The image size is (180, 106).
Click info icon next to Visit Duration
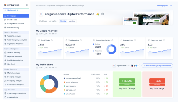(x=81, y=40)
